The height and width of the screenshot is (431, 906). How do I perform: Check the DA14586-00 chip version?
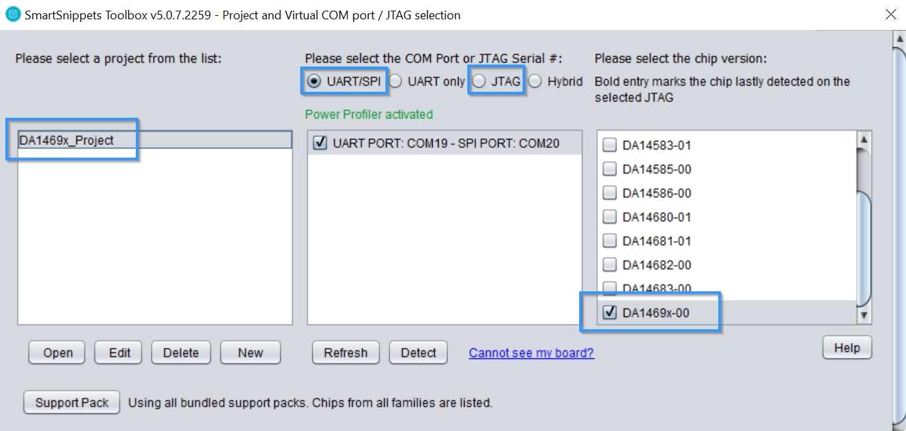tap(609, 193)
